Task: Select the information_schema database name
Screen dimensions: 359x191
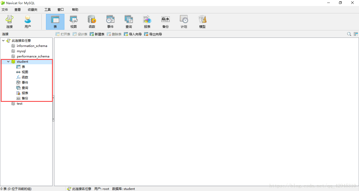Action: 32,46
